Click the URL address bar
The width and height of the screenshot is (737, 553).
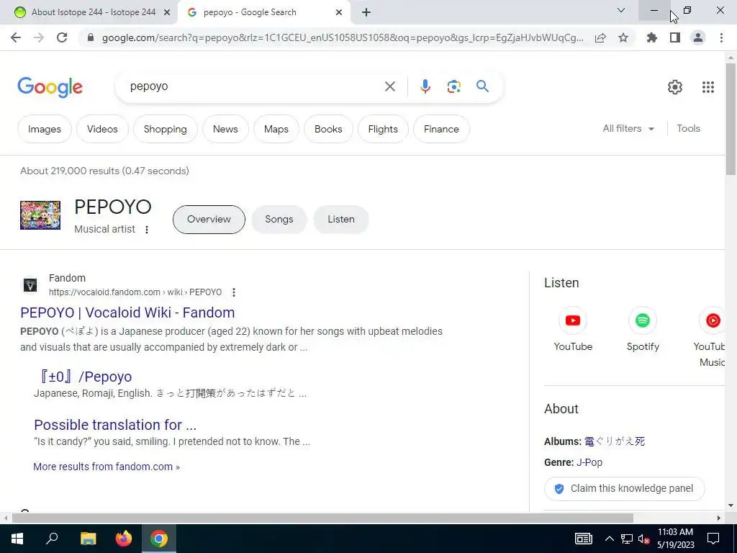342,37
